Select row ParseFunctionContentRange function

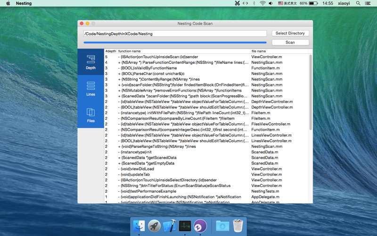[206, 62]
